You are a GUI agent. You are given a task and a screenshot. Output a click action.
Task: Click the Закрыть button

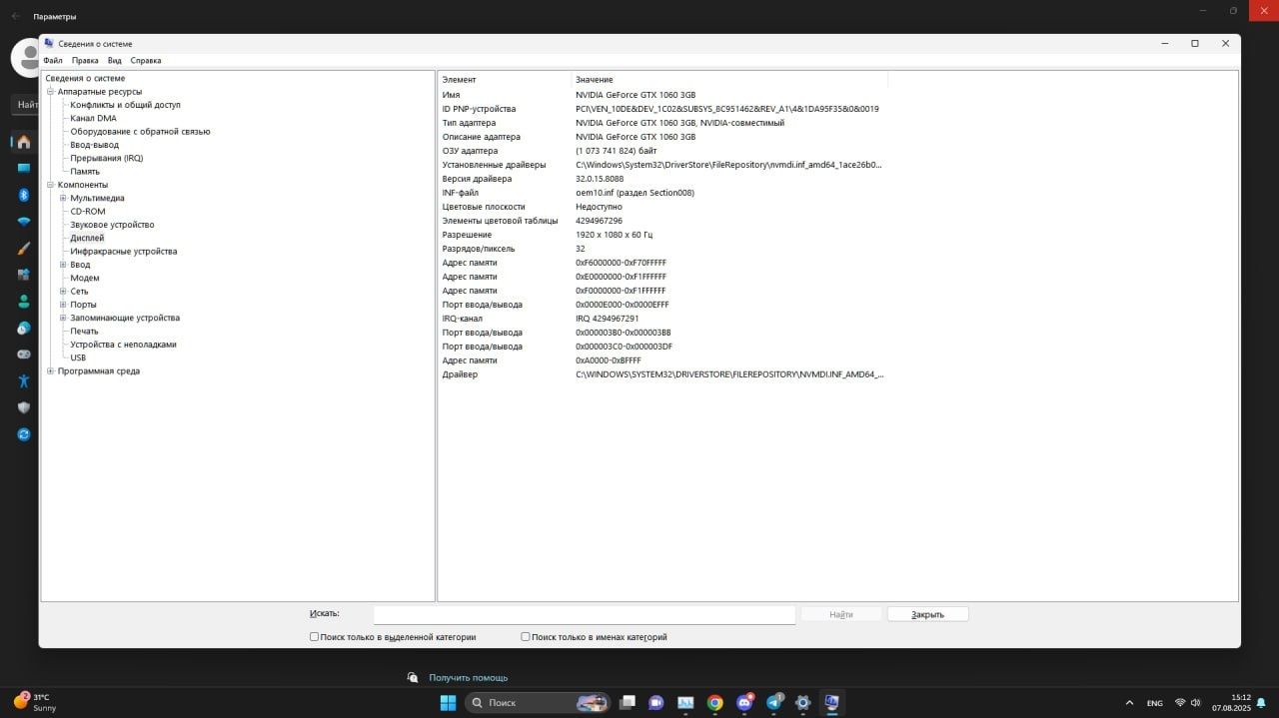coord(927,614)
